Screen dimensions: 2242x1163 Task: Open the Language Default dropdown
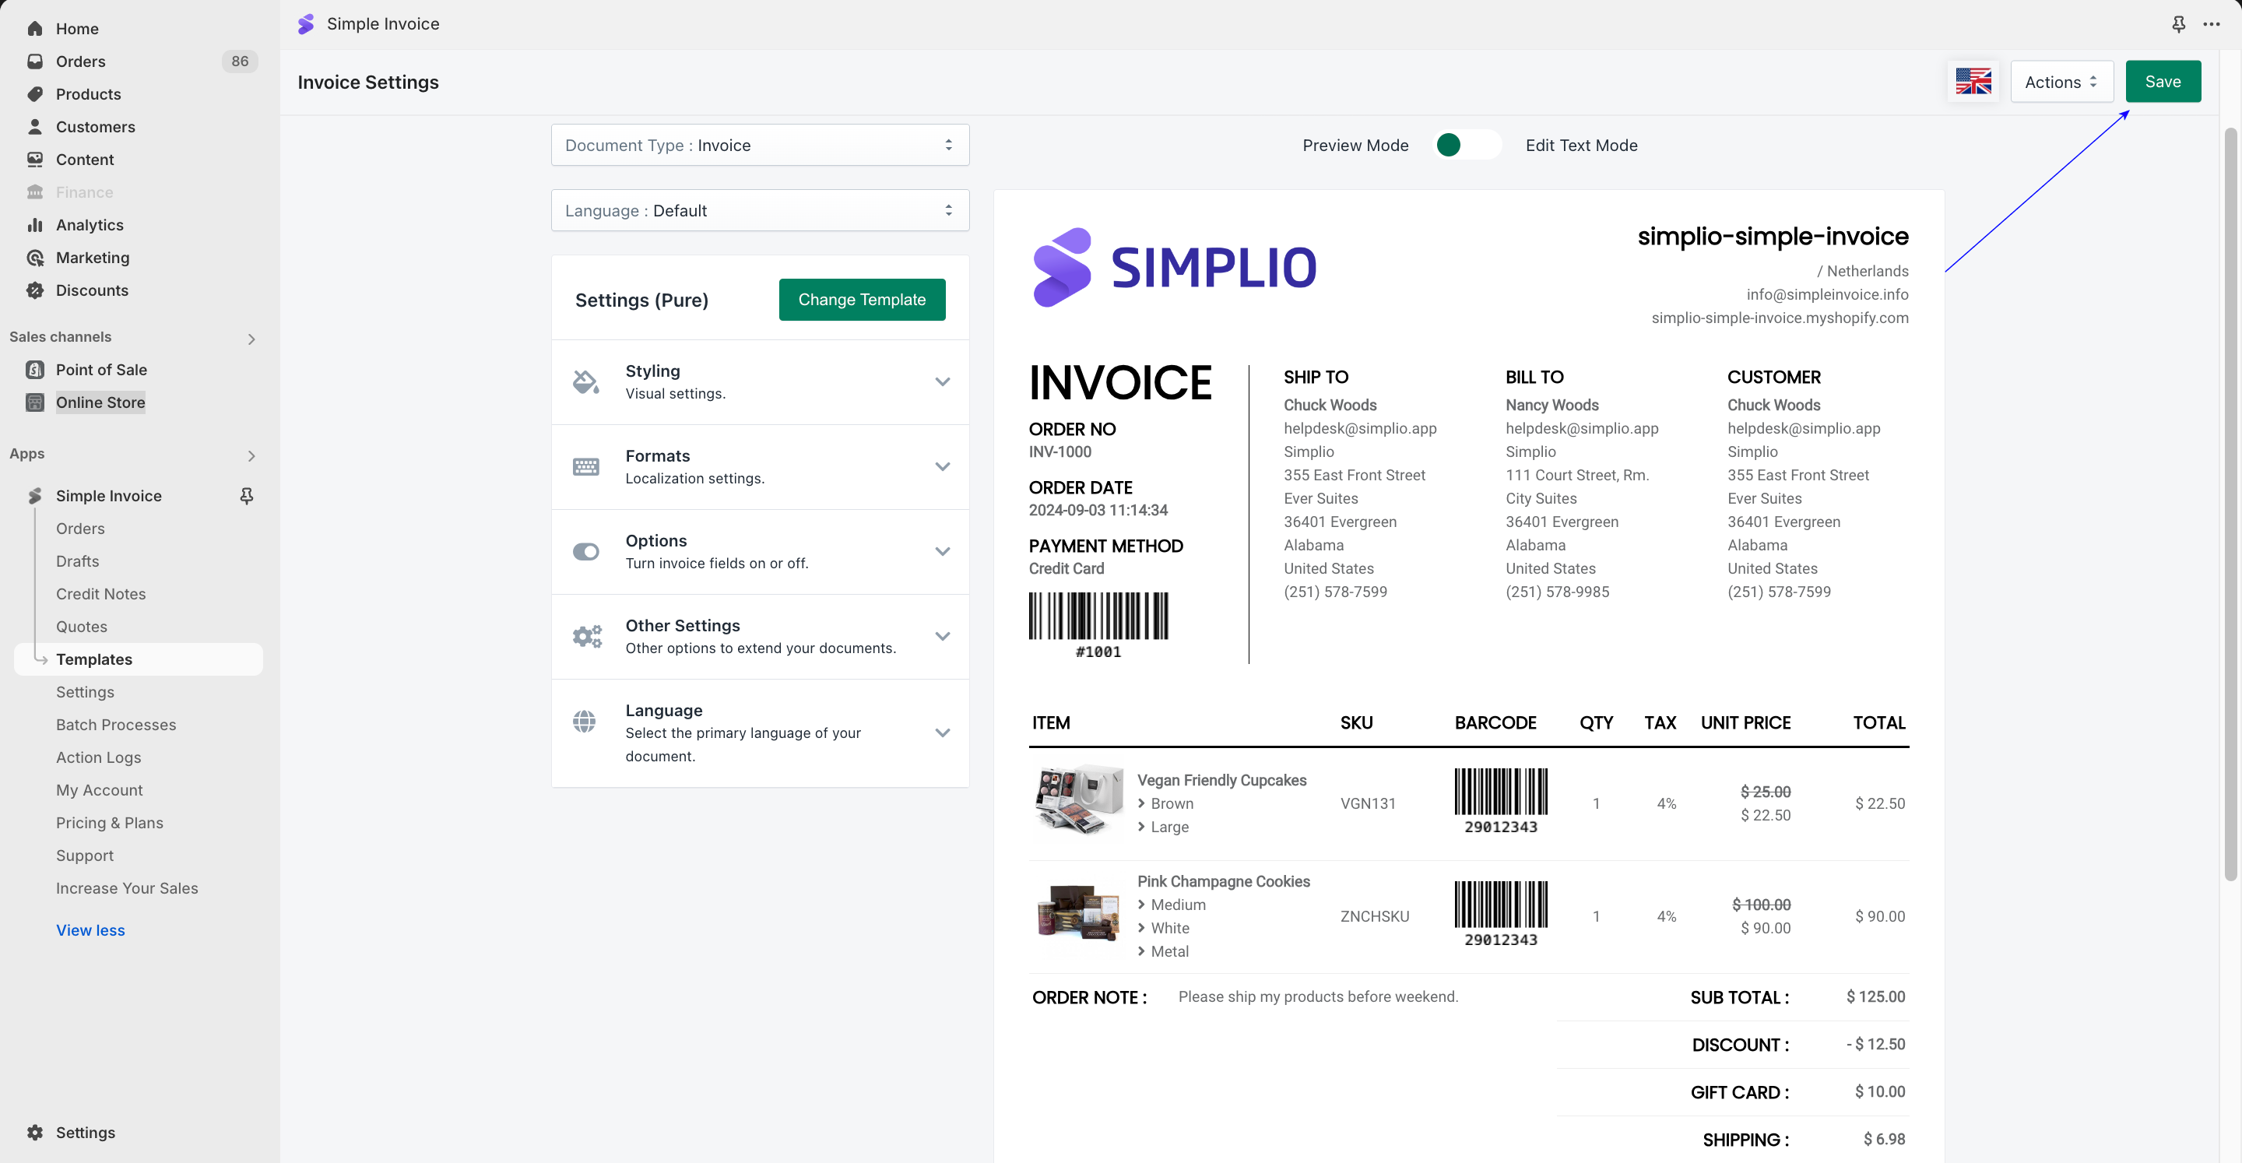[x=760, y=210]
